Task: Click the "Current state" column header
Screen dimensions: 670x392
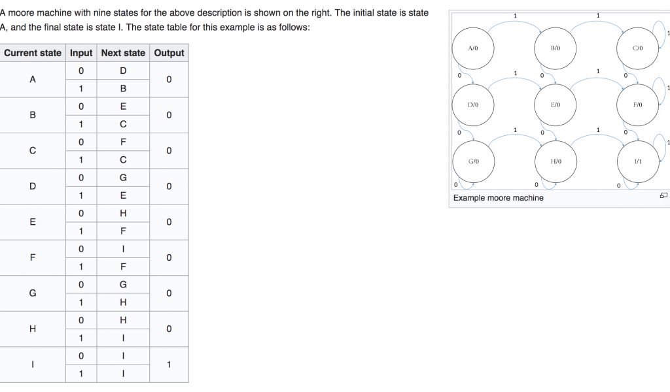Action: click(x=33, y=53)
